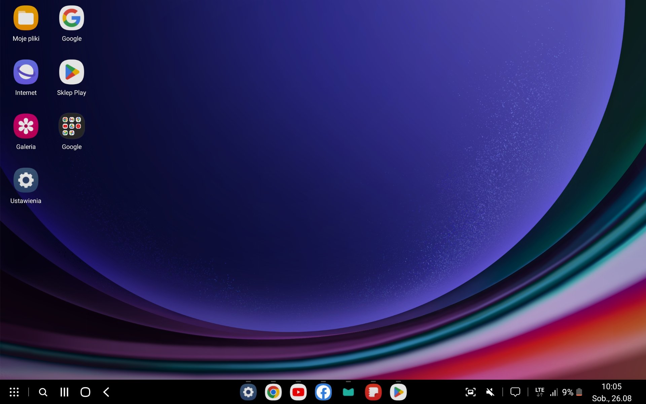
Task: Open Samsung Internet browser
Action: [x=26, y=72]
